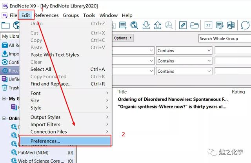Click the first search term input field
Image resolution: width=251 pixels, height=163 pixels.
click(x=233, y=51)
